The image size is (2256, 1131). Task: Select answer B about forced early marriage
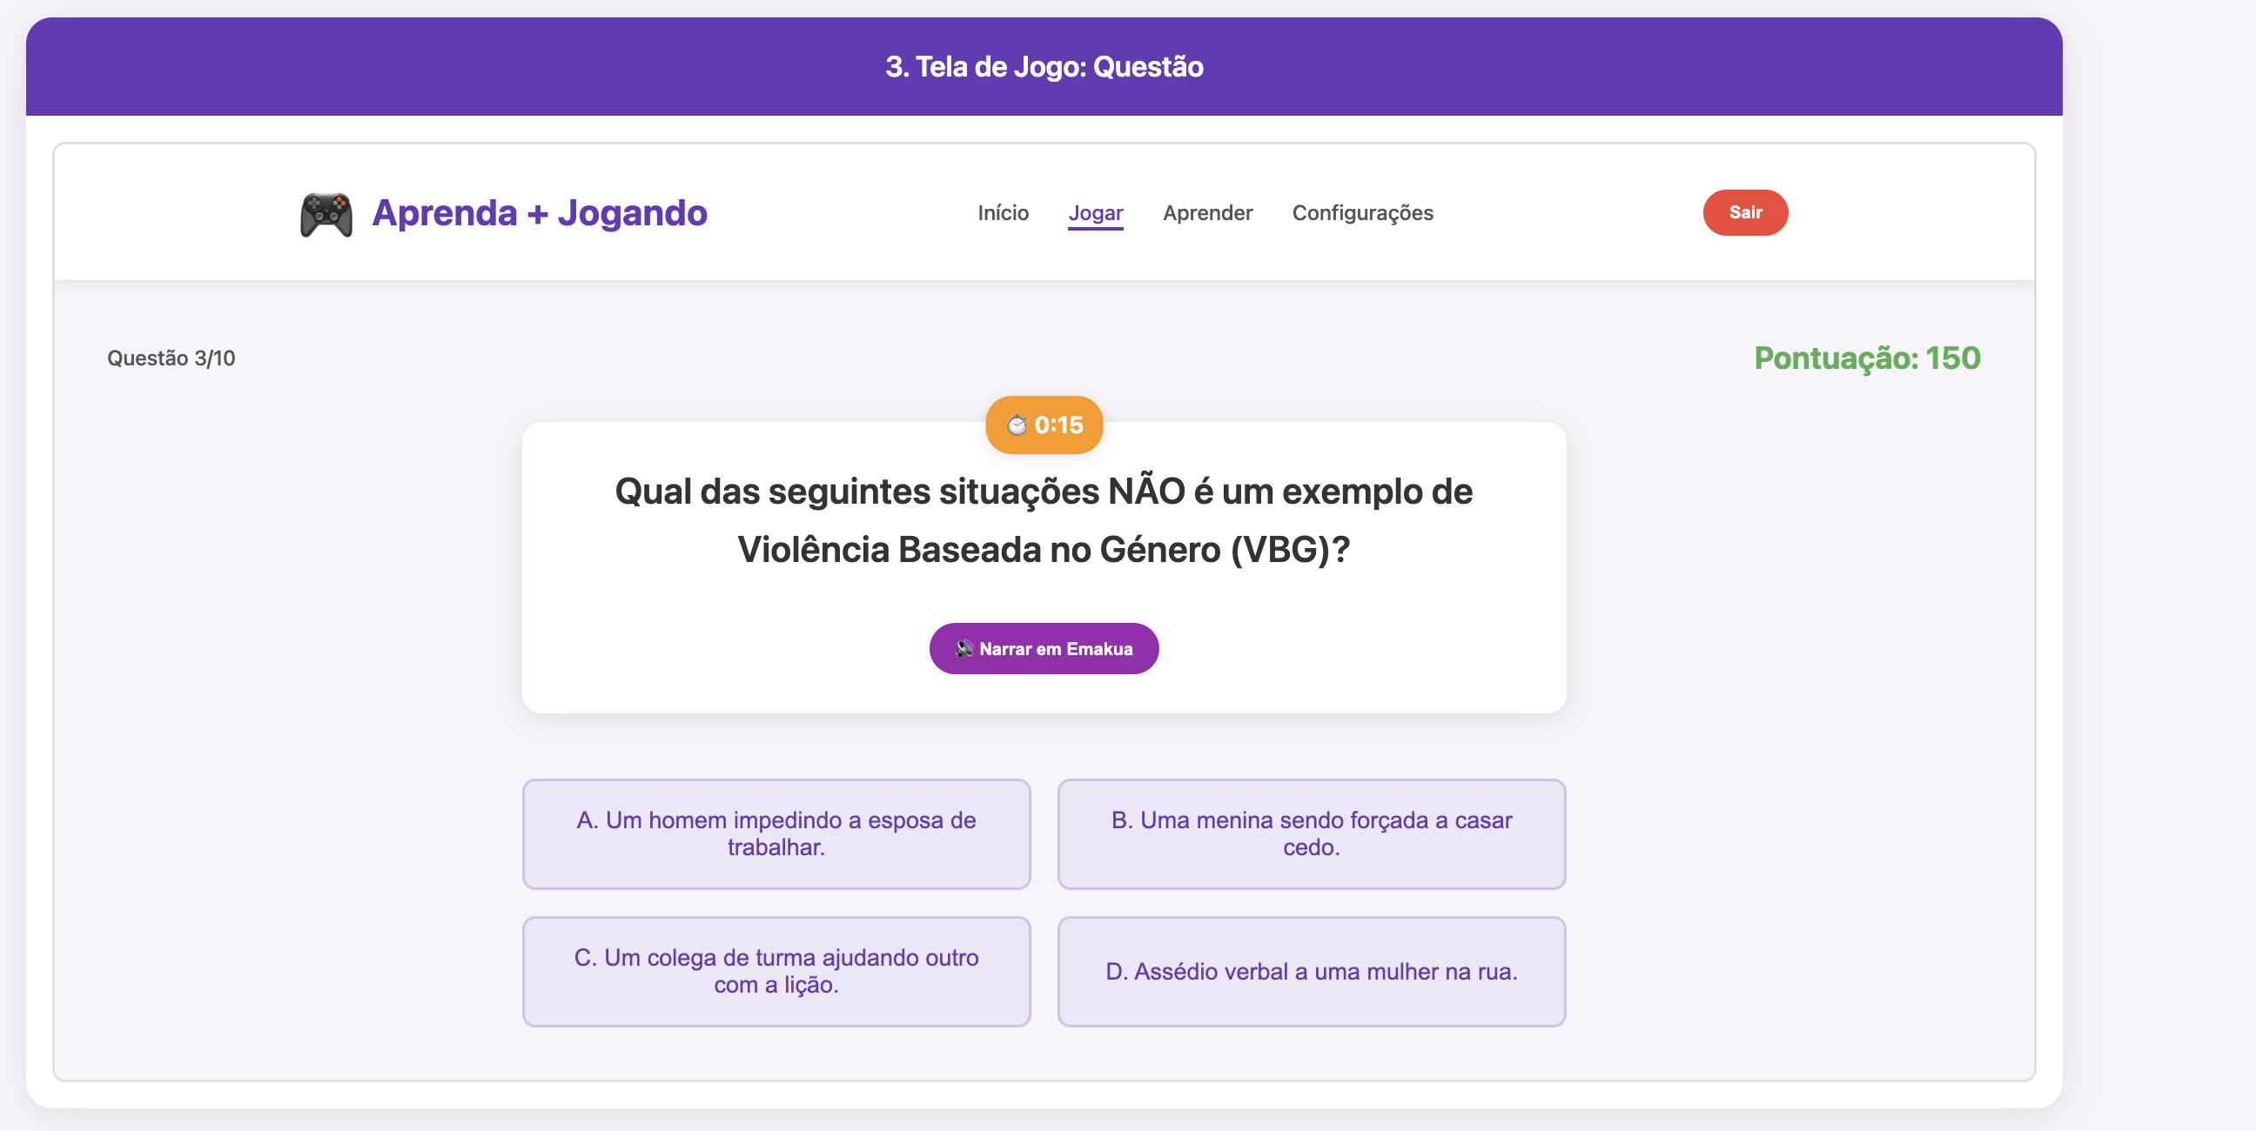pos(1311,833)
